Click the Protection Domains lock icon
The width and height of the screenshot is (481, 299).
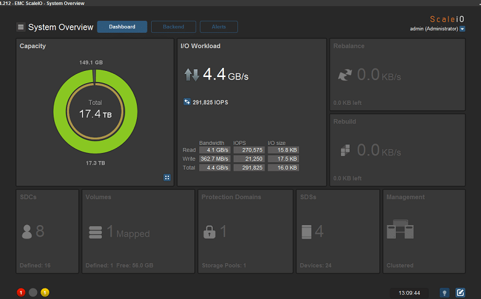click(x=209, y=232)
